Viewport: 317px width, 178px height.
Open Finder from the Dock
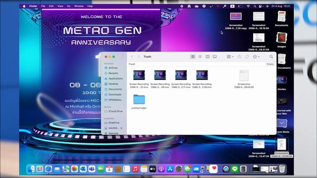pyautogui.click(x=31, y=169)
